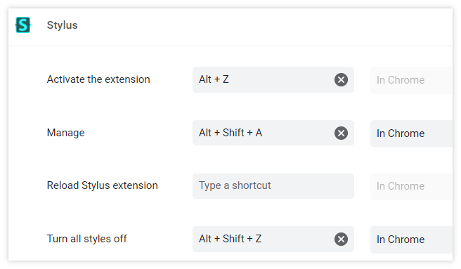This screenshot has height=269, width=461.
Task: Click greyed In Chrome dropdown beside Activate the extension
Action: tap(411, 80)
